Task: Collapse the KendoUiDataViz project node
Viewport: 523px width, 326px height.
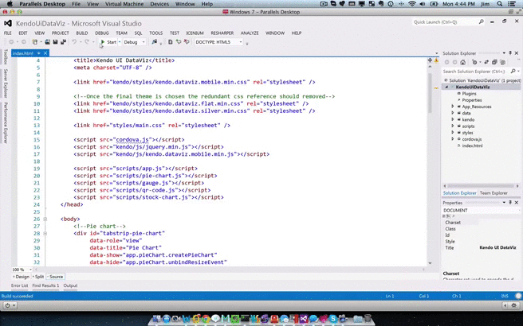Action: 446,87
